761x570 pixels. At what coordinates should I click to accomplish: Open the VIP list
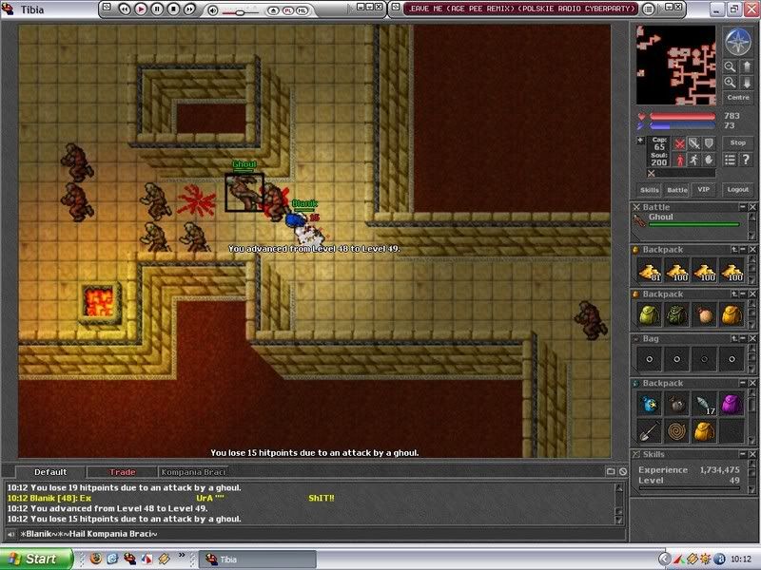pyautogui.click(x=703, y=189)
